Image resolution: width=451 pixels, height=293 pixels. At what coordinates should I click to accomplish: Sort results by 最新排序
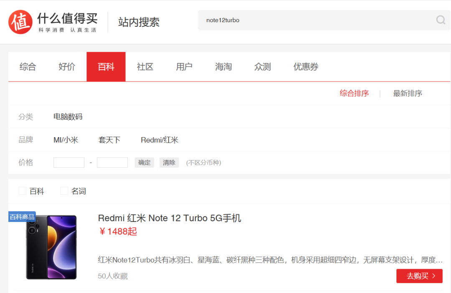coord(408,93)
